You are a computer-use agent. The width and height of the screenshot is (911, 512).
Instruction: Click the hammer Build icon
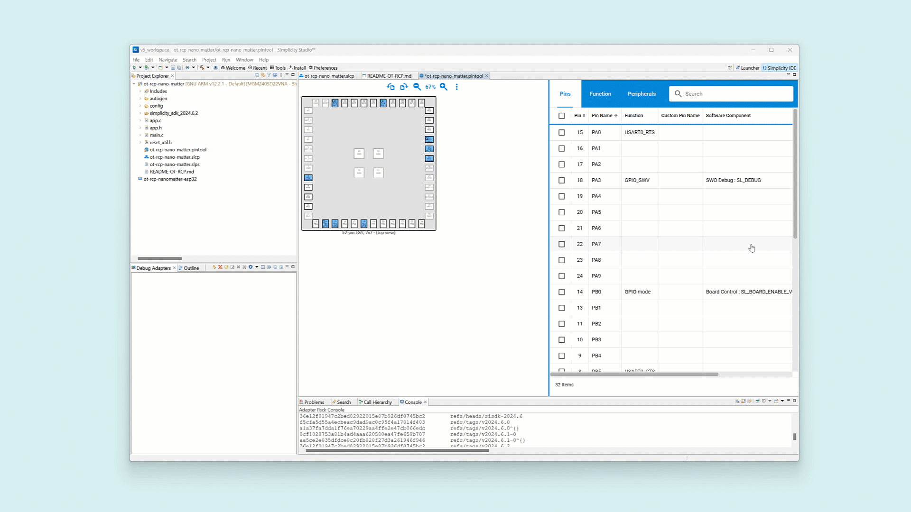point(202,68)
